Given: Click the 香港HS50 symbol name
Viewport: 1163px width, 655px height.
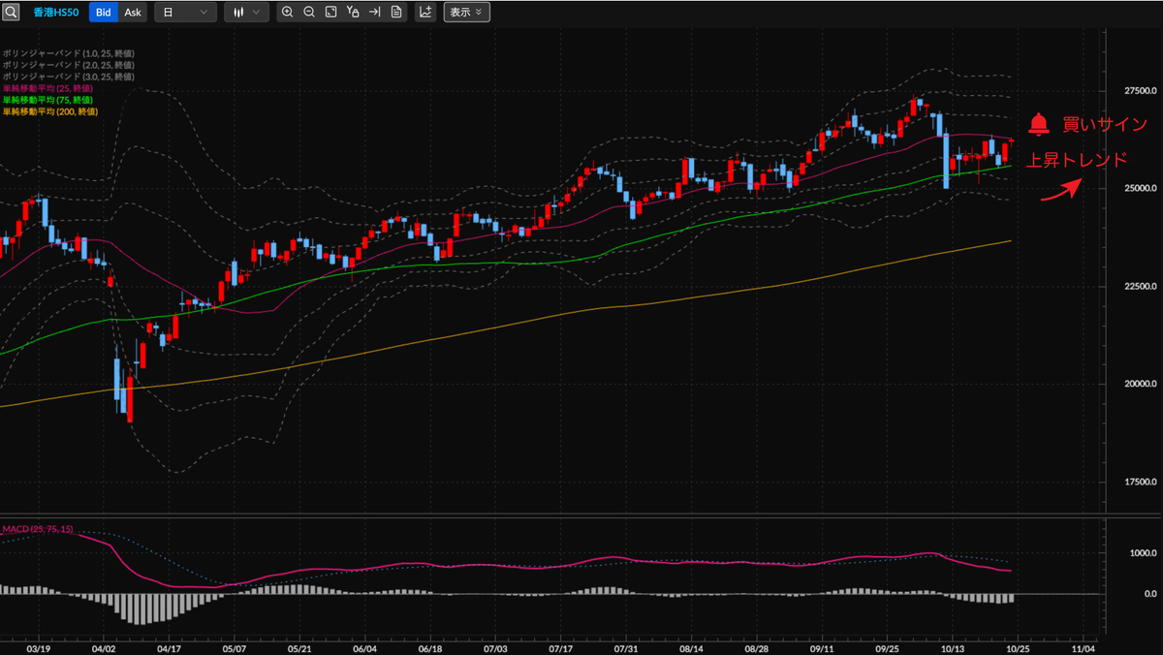Looking at the screenshot, I should tap(56, 13).
